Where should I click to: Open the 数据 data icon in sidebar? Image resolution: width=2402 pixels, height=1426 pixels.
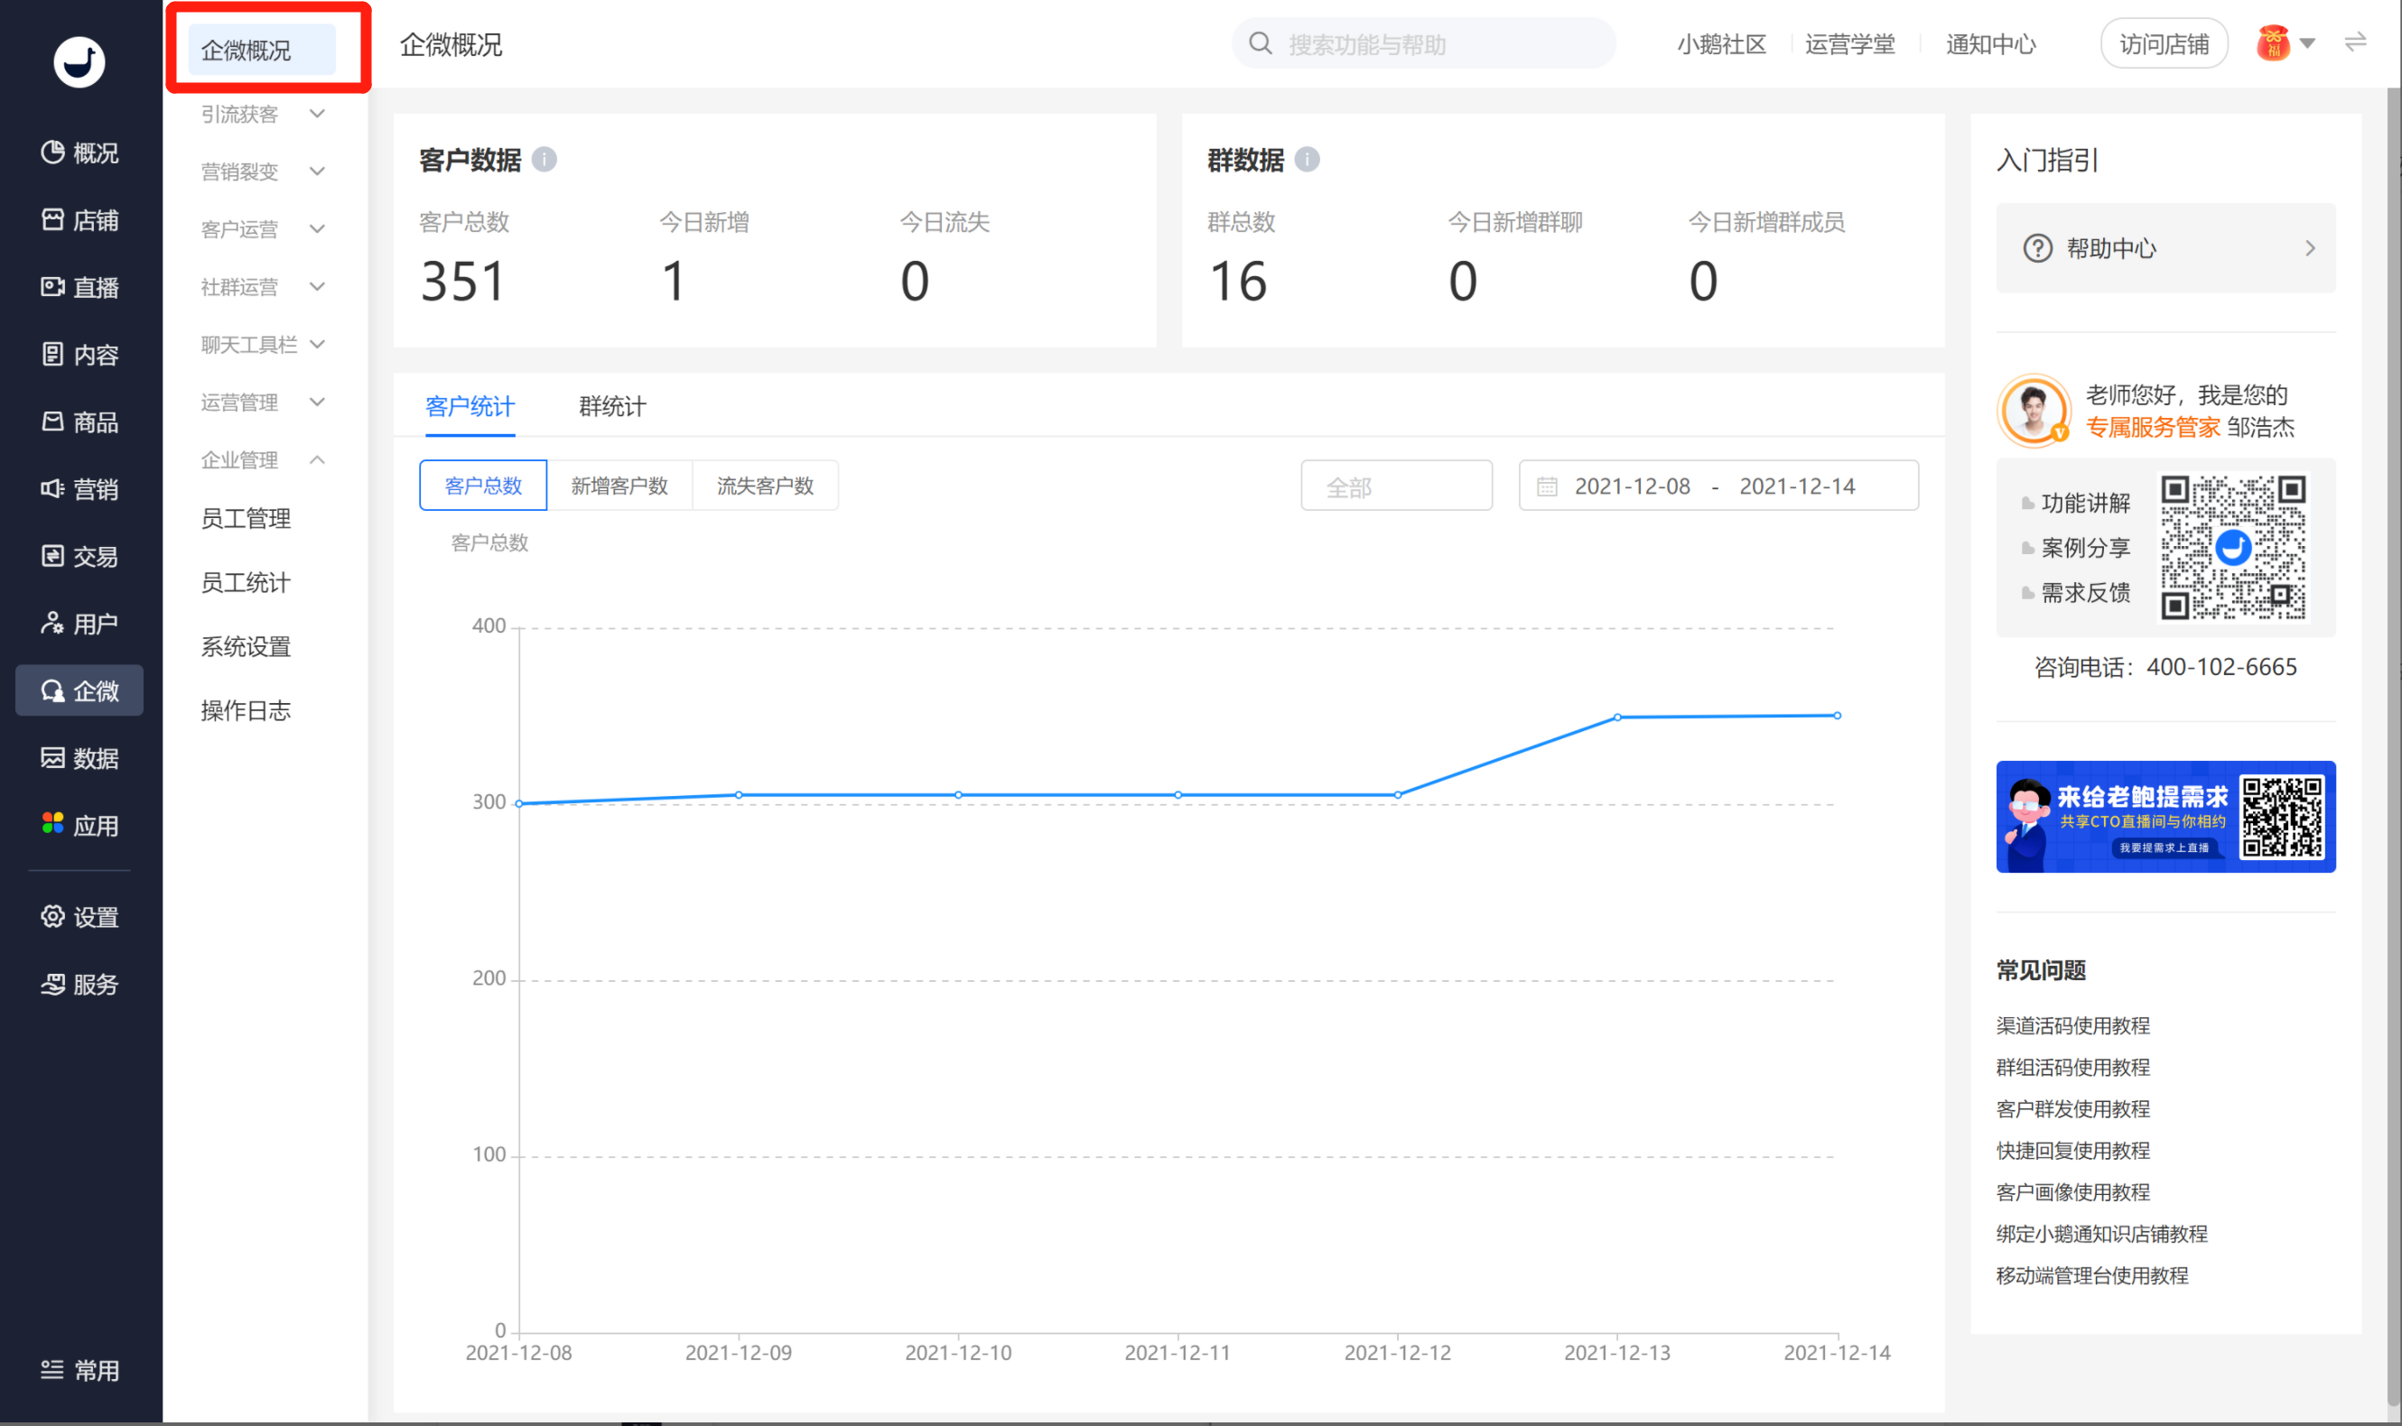pyautogui.click(x=53, y=757)
